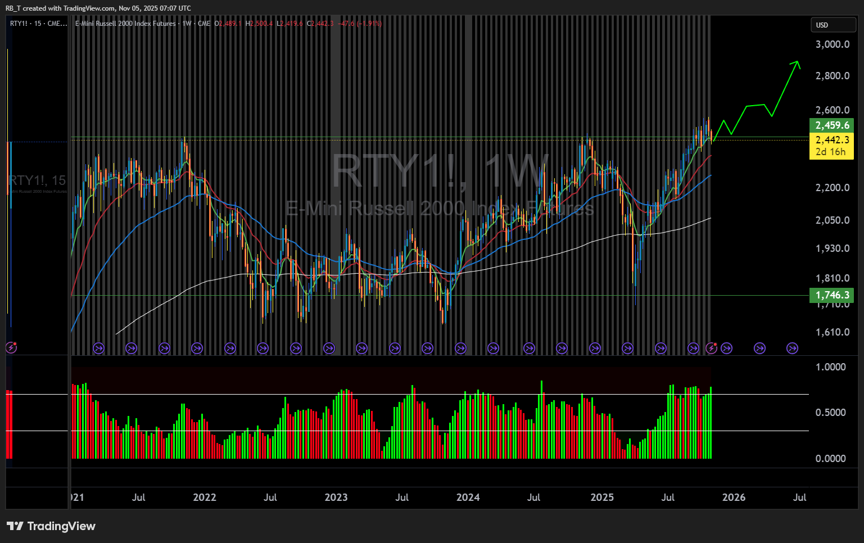Click the green 2,459.6 price label
Screen dimensions: 864x543
831,125
